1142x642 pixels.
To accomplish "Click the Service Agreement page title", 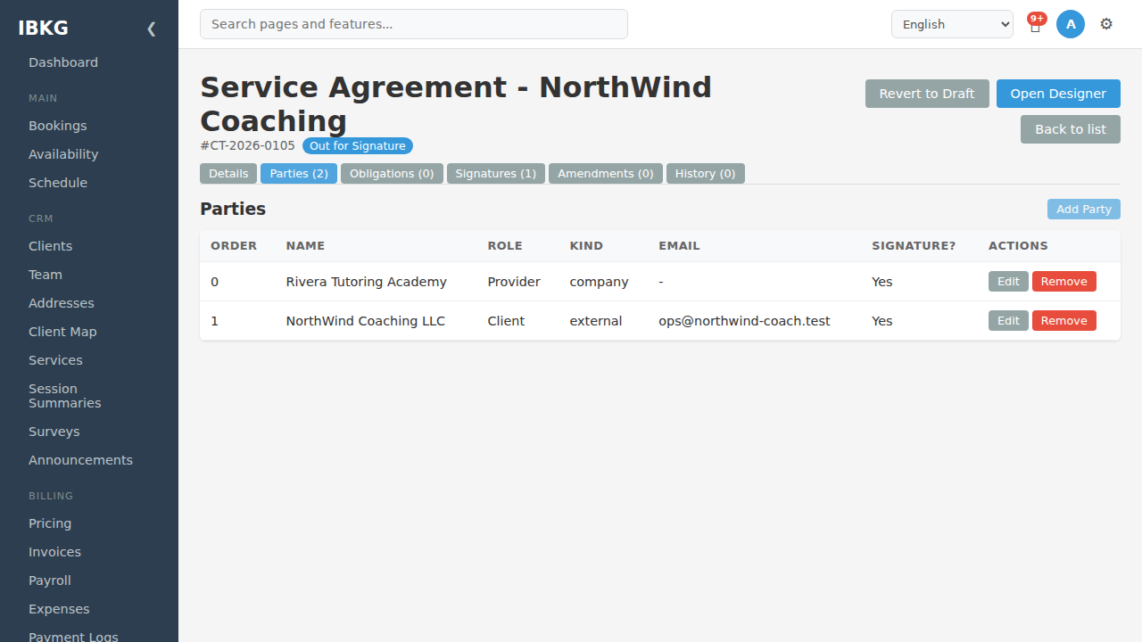I will 456,103.
